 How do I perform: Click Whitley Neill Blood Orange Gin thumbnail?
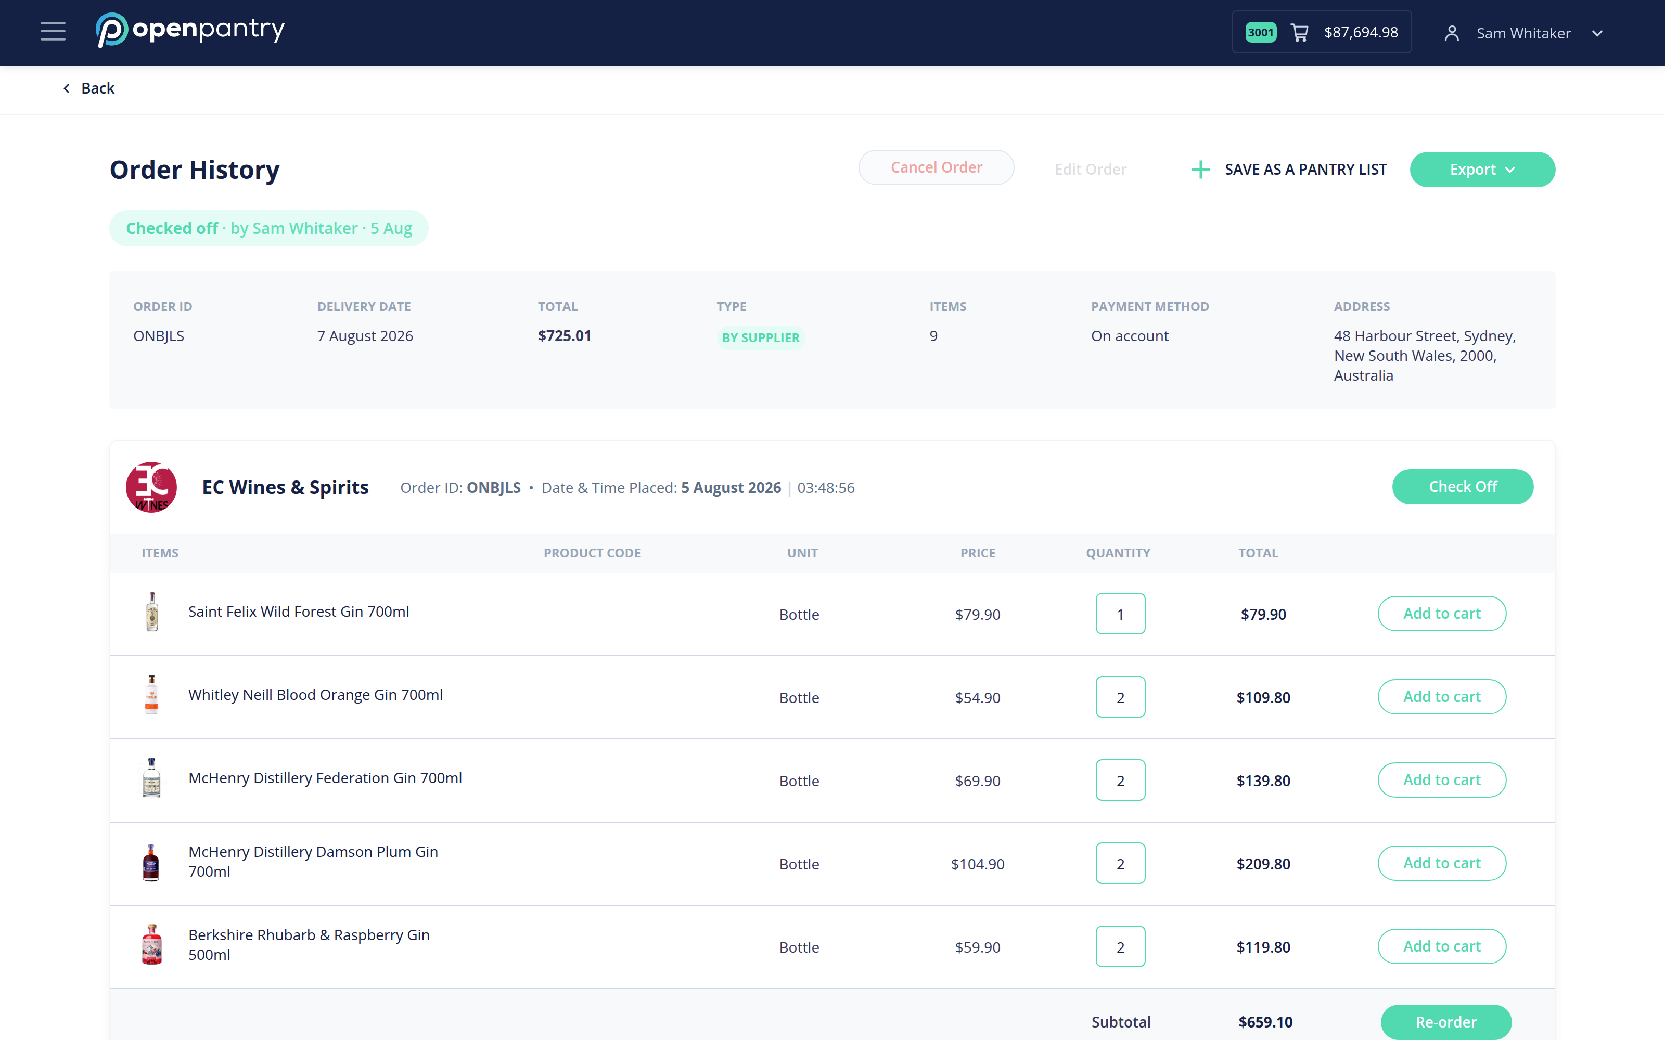[x=152, y=695]
